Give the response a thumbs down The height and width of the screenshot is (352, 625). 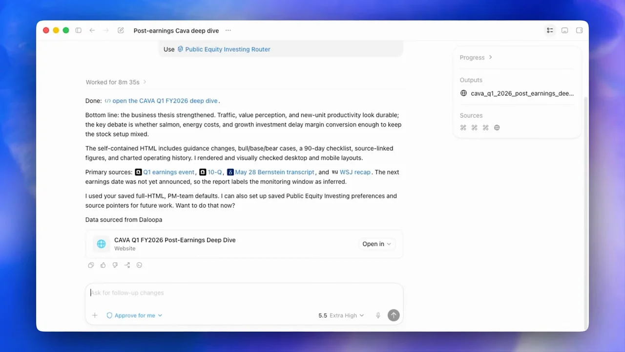115,265
